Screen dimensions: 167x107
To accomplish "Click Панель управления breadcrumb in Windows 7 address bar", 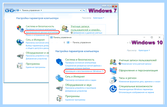I will pos(31,10).
